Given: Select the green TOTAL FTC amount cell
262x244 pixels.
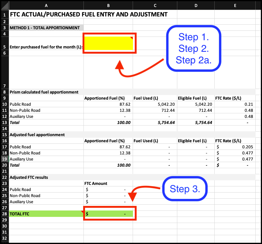Looking at the screenshot, I should click(109, 214).
